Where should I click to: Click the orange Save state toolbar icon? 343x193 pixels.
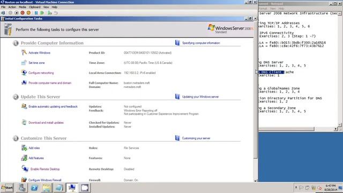(28, 13)
